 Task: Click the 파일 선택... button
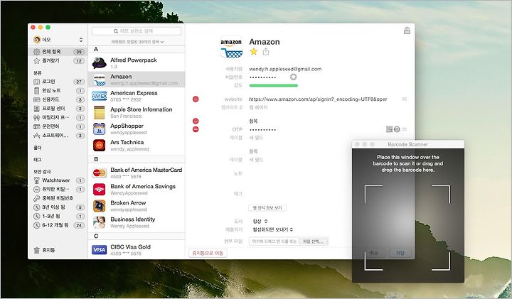tap(313, 241)
